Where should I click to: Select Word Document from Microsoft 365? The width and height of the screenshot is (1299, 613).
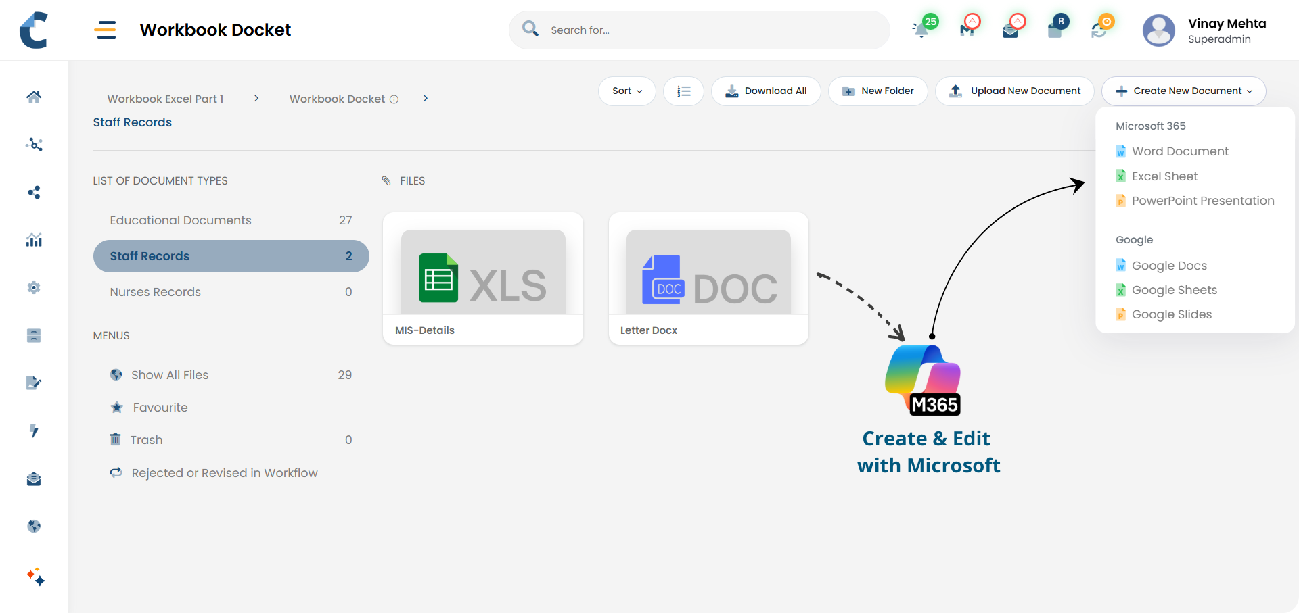(x=1179, y=151)
